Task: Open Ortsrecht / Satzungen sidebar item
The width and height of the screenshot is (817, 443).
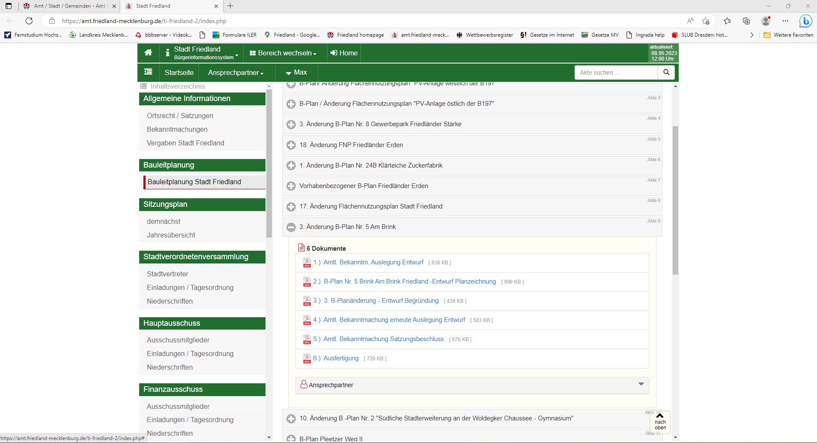Action: coord(180,116)
